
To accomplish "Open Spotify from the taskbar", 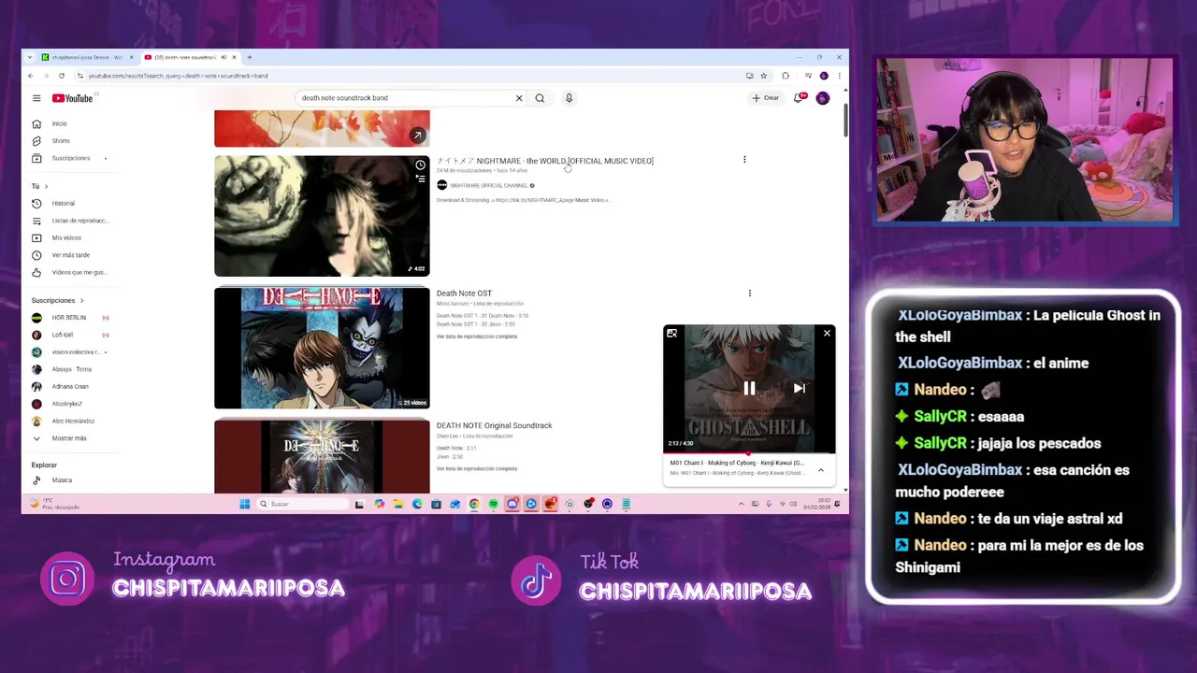I will 494,504.
